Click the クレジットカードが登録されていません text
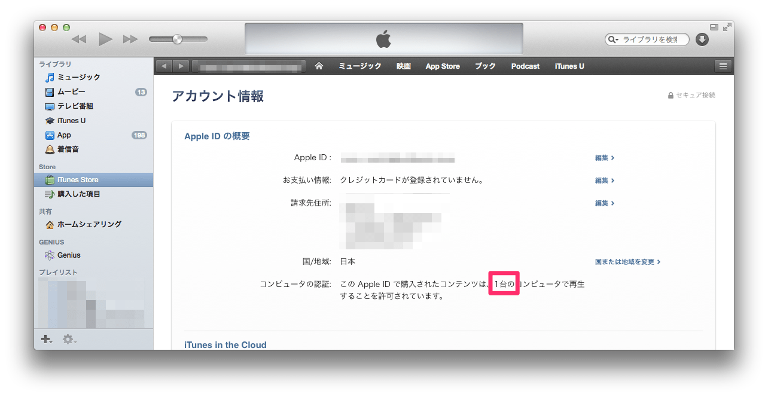Screen dimensions: 768x397 [412, 180]
